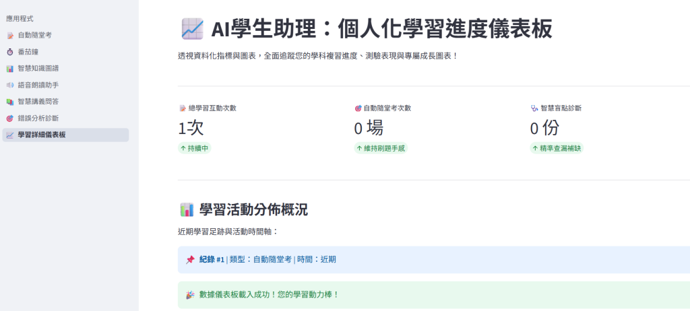Screen dimensions: 690x311
Task: Click the 數據儀表板載入成功 success message
Action: pyautogui.click(x=434, y=295)
